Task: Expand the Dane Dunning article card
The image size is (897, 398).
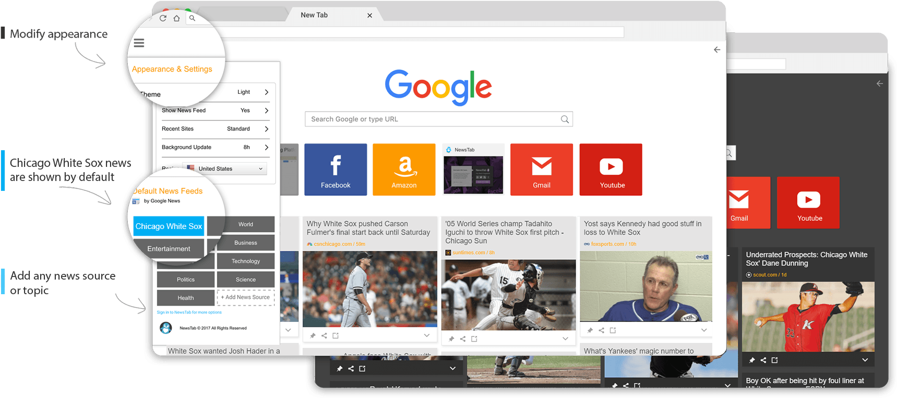Action: (865, 360)
